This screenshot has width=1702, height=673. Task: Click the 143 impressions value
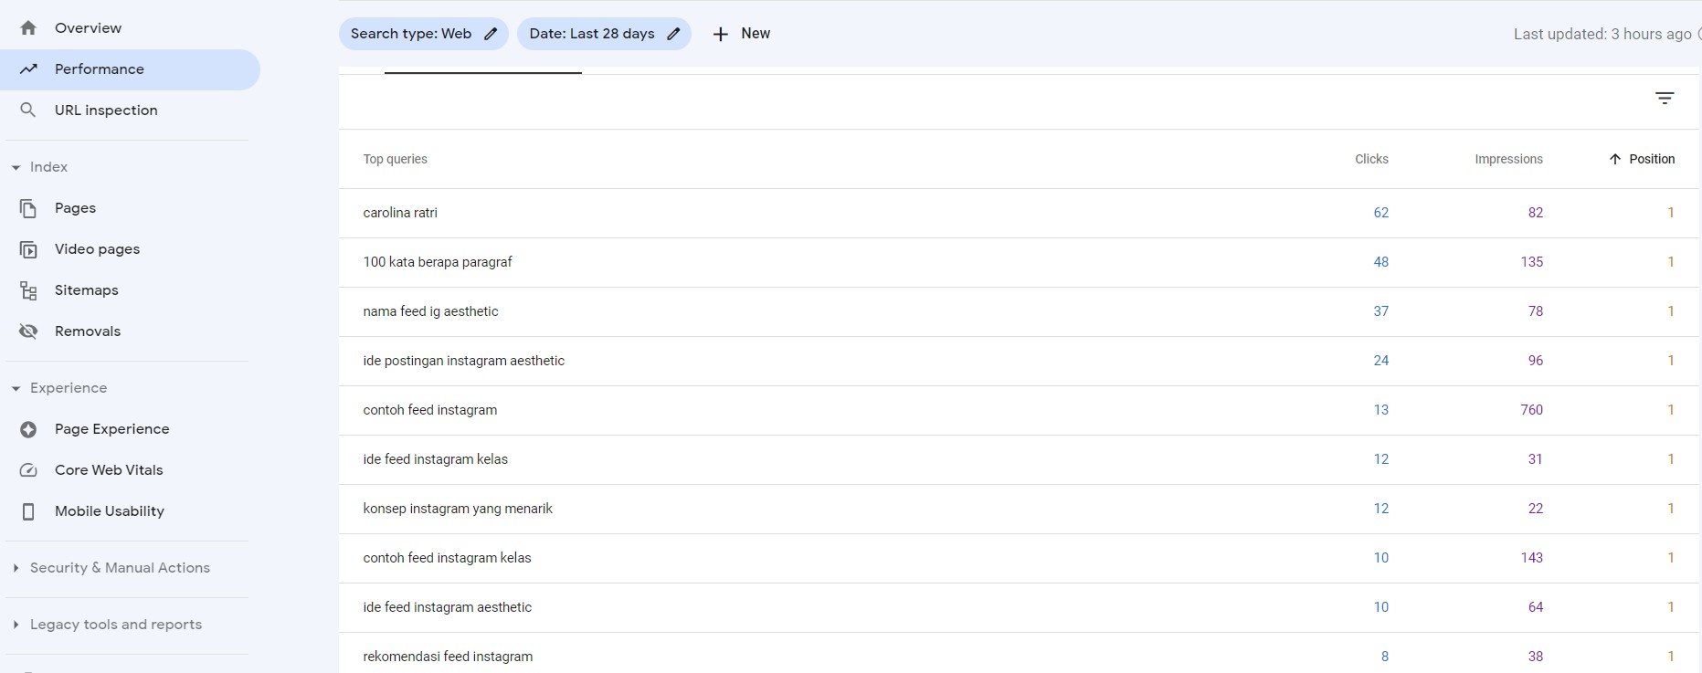(1532, 558)
